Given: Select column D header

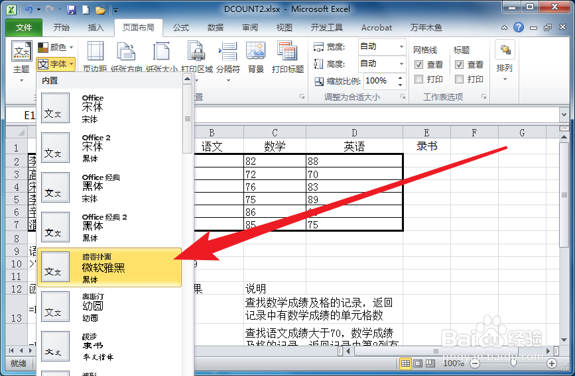Looking at the screenshot, I should (x=354, y=132).
